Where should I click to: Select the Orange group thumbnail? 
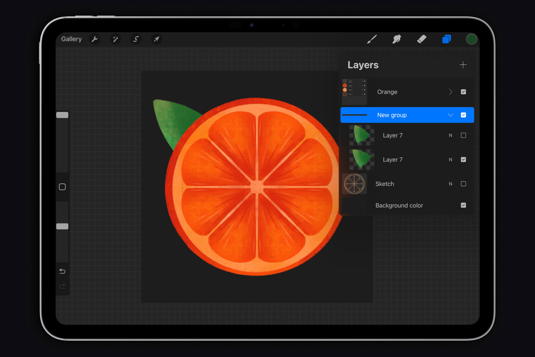354,92
